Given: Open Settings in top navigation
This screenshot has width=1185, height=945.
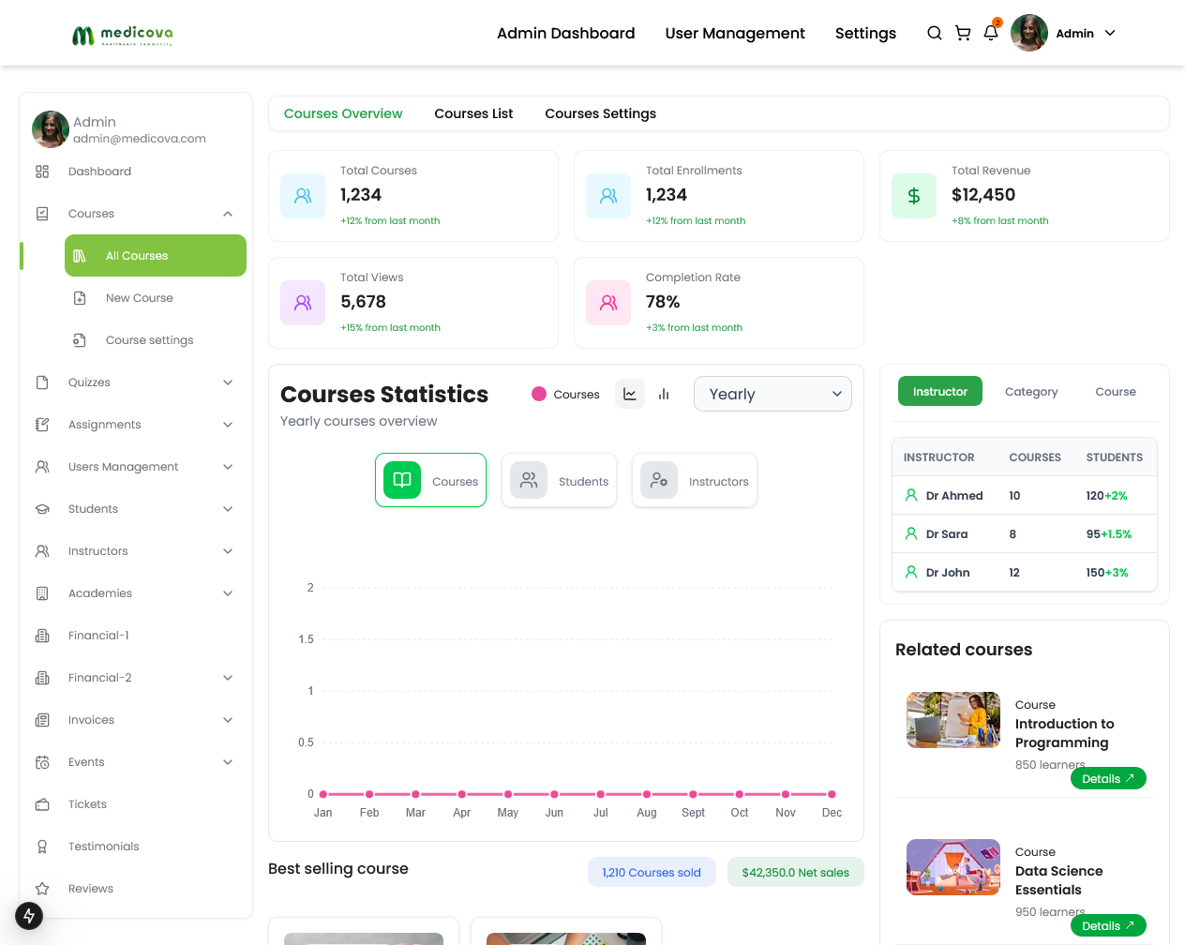Looking at the screenshot, I should click(x=865, y=33).
